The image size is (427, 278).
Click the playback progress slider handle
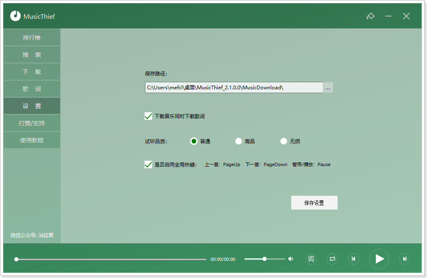pos(16,259)
